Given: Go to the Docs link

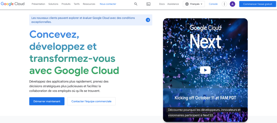Looking at the screenshot, I should tap(162, 4).
